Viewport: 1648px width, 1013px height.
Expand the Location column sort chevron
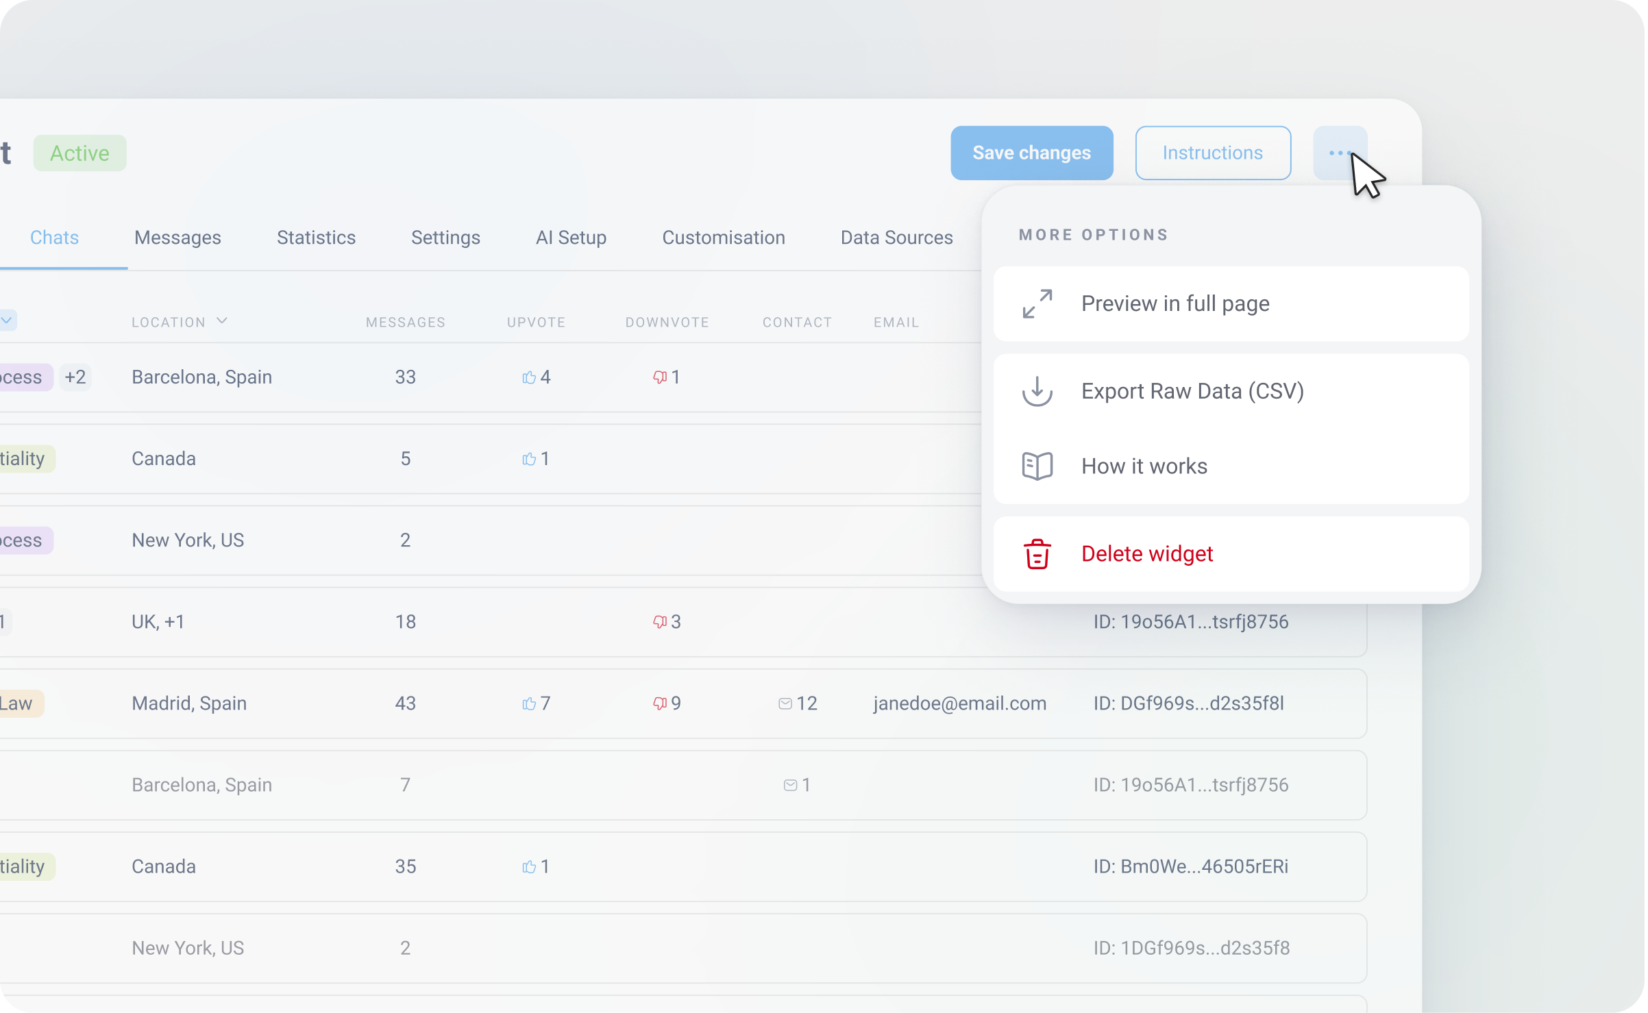[x=222, y=321]
